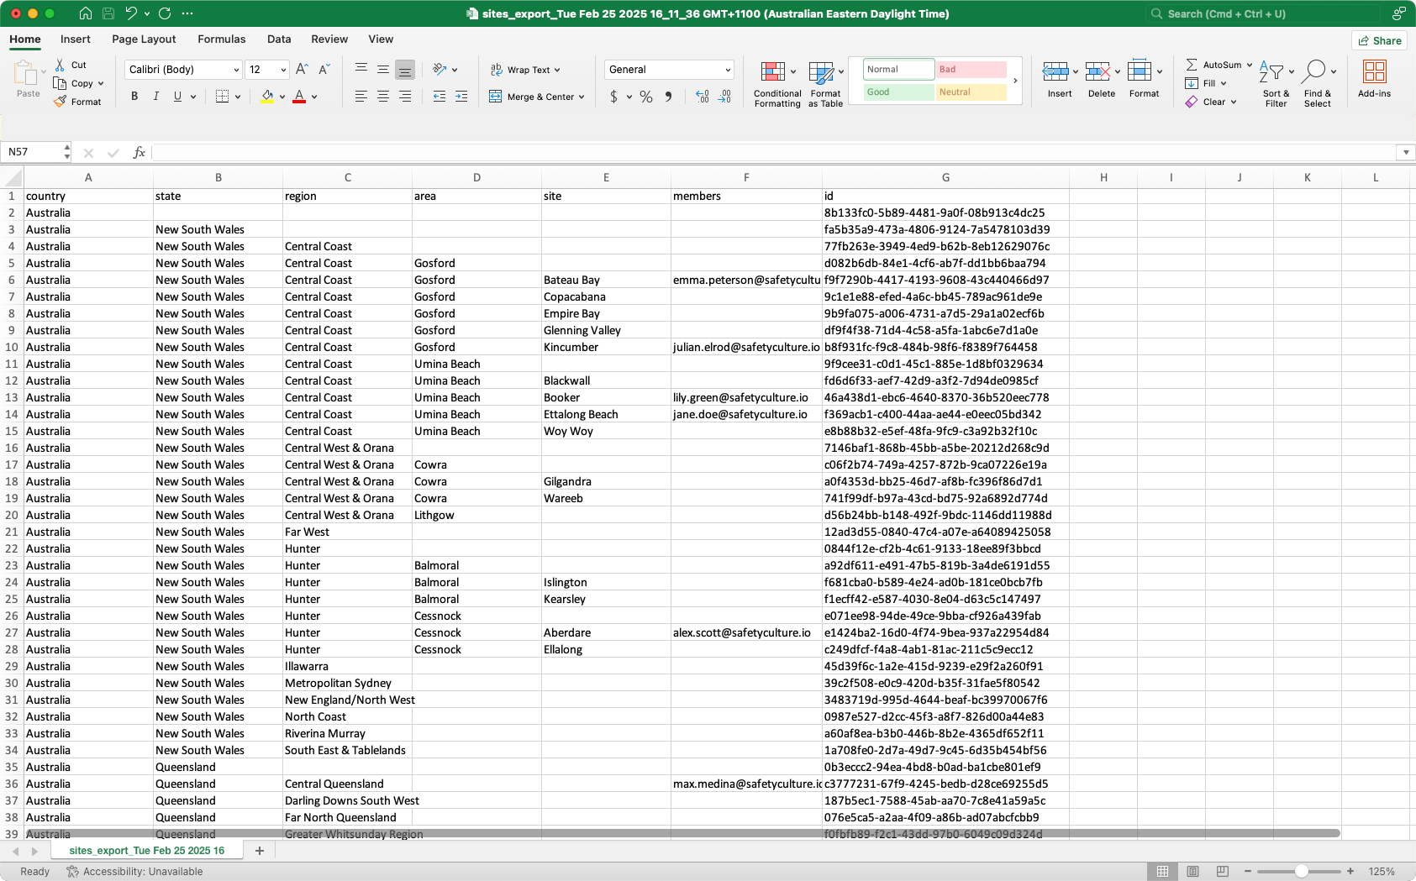Open the font name Calibri dropdown

click(x=235, y=70)
